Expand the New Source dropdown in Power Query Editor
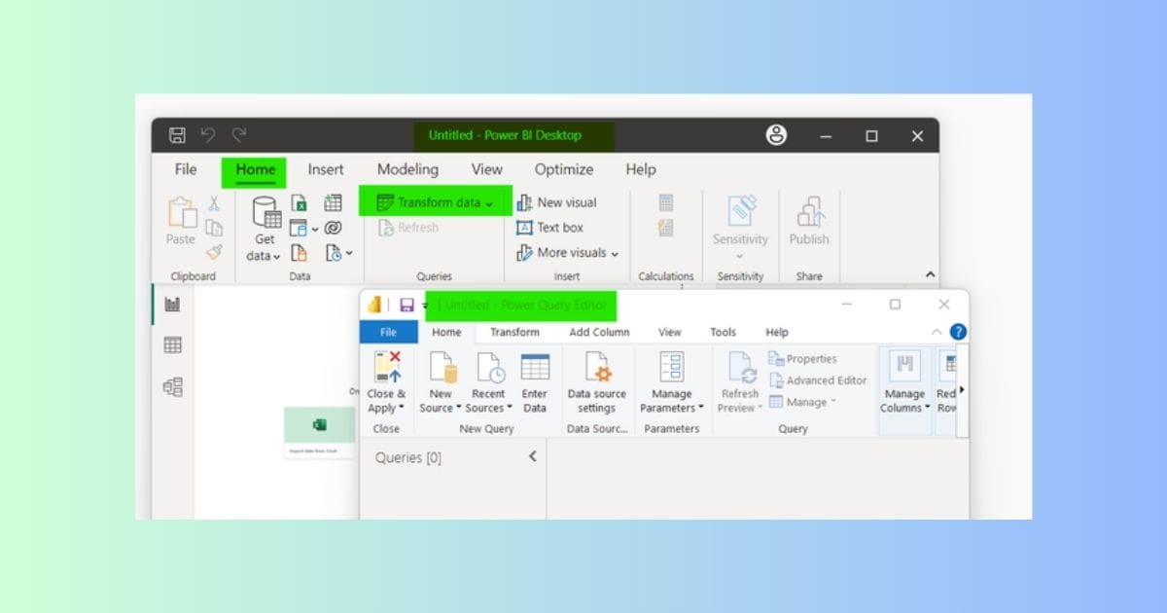This screenshot has width=1167, height=613. tap(457, 409)
